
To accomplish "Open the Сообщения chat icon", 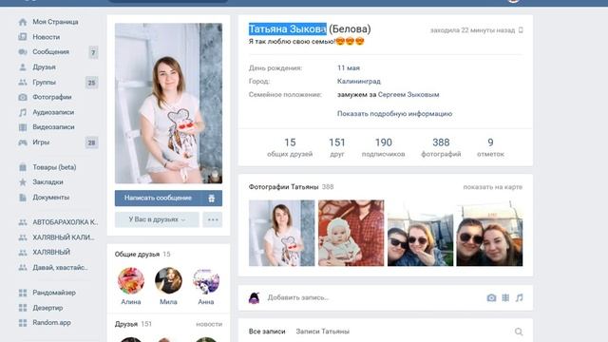I will (x=23, y=52).
